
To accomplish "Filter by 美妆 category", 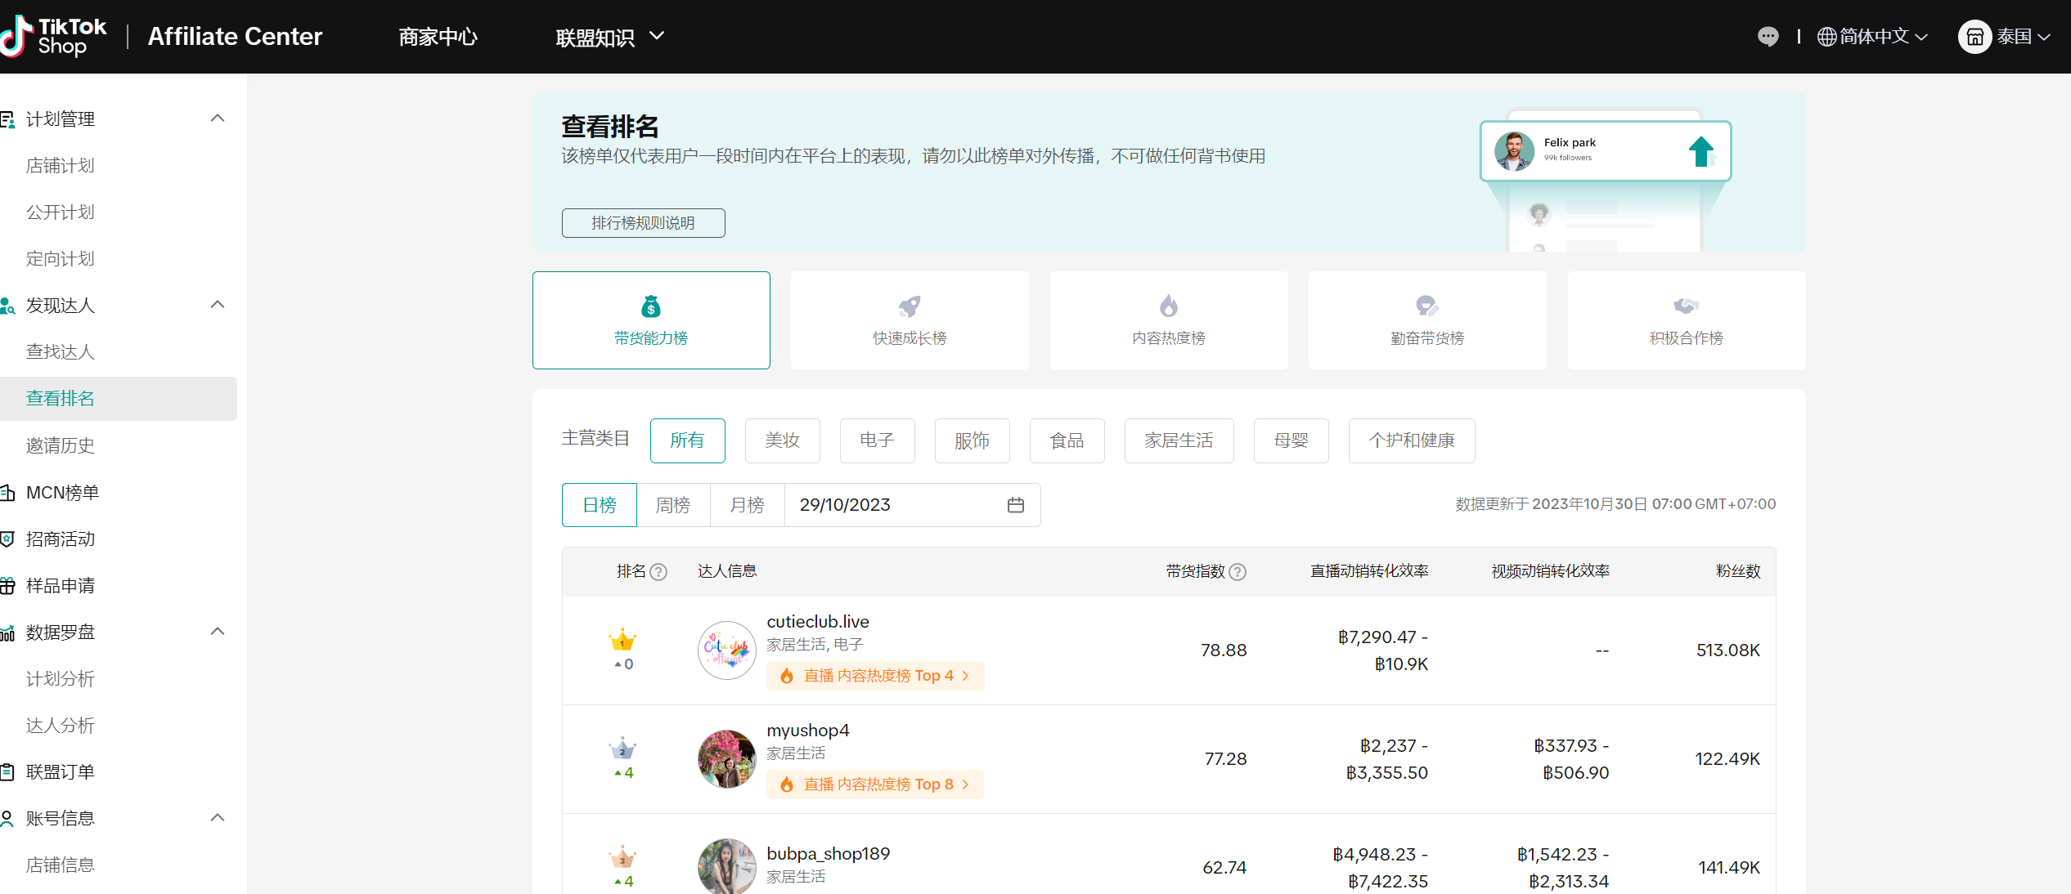I will click(782, 440).
